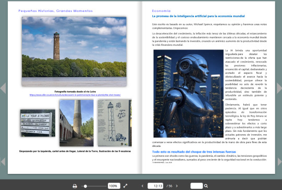Image resolution: width=282 pixels, height=190 pixels.
Task: Click the '/ 56' total pages label
Action: click(x=169, y=186)
